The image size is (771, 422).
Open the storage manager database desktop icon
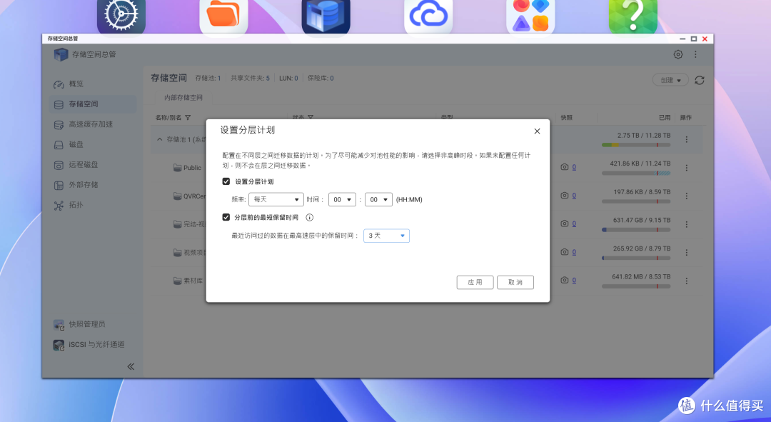[326, 16]
